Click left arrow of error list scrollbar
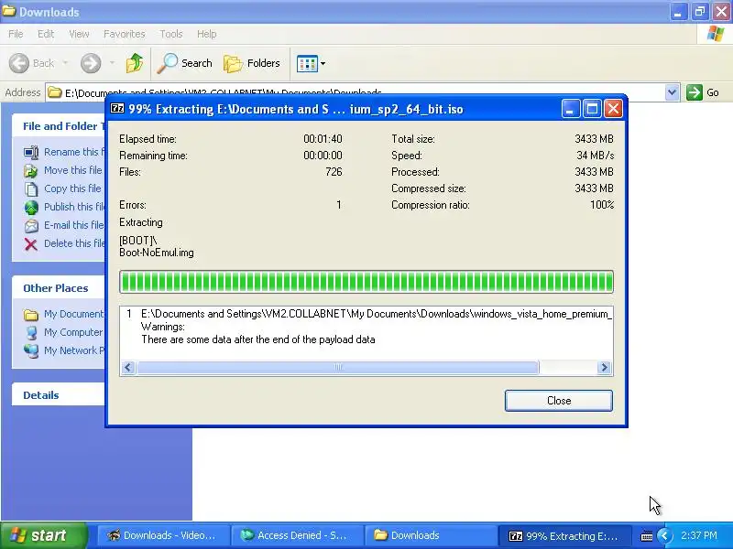The width and height of the screenshot is (733, 549). [x=128, y=368]
